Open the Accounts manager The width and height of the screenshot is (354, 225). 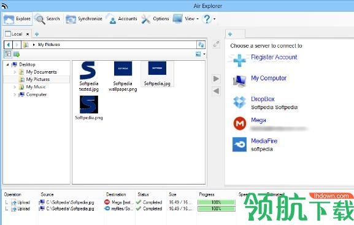122,19
